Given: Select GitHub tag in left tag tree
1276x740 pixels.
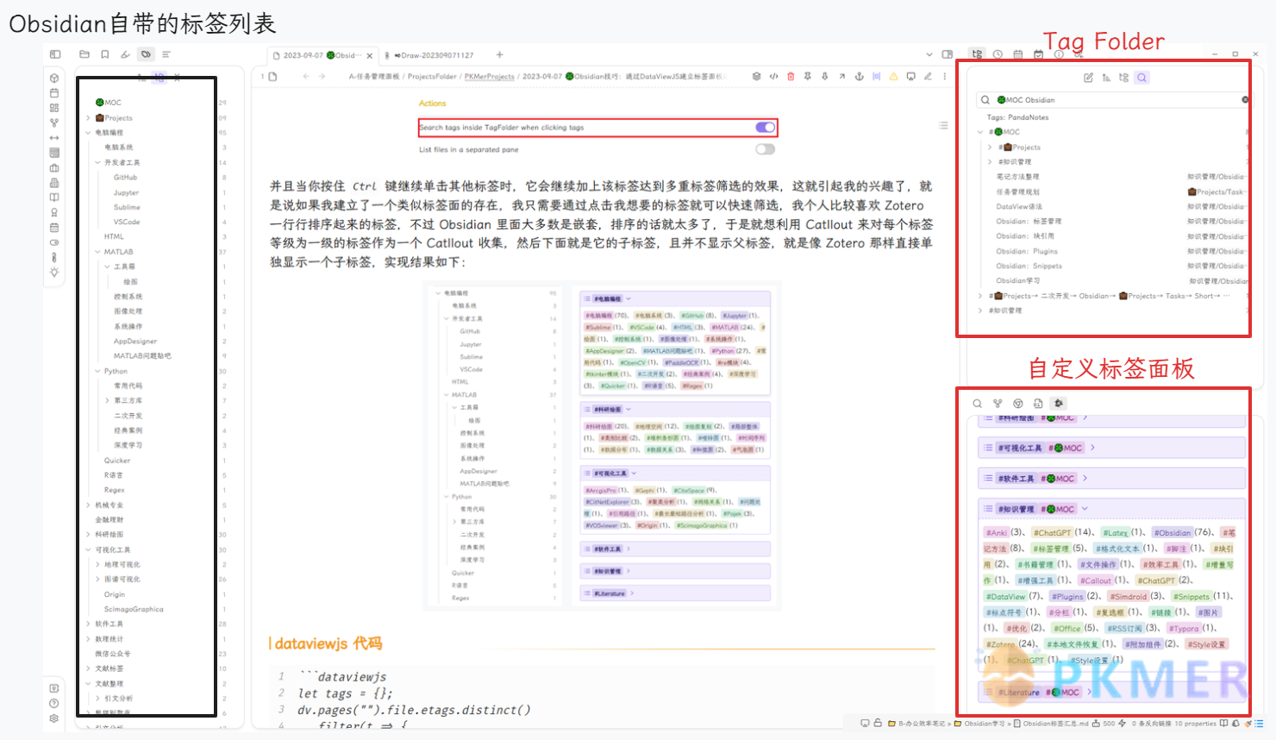Looking at the screenshot, I should (125, 178).
